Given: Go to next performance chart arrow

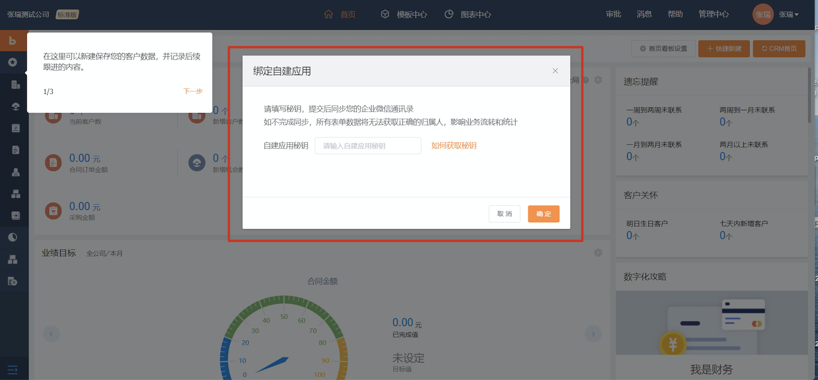Looking at the screenshot, I should pos(593,334).
